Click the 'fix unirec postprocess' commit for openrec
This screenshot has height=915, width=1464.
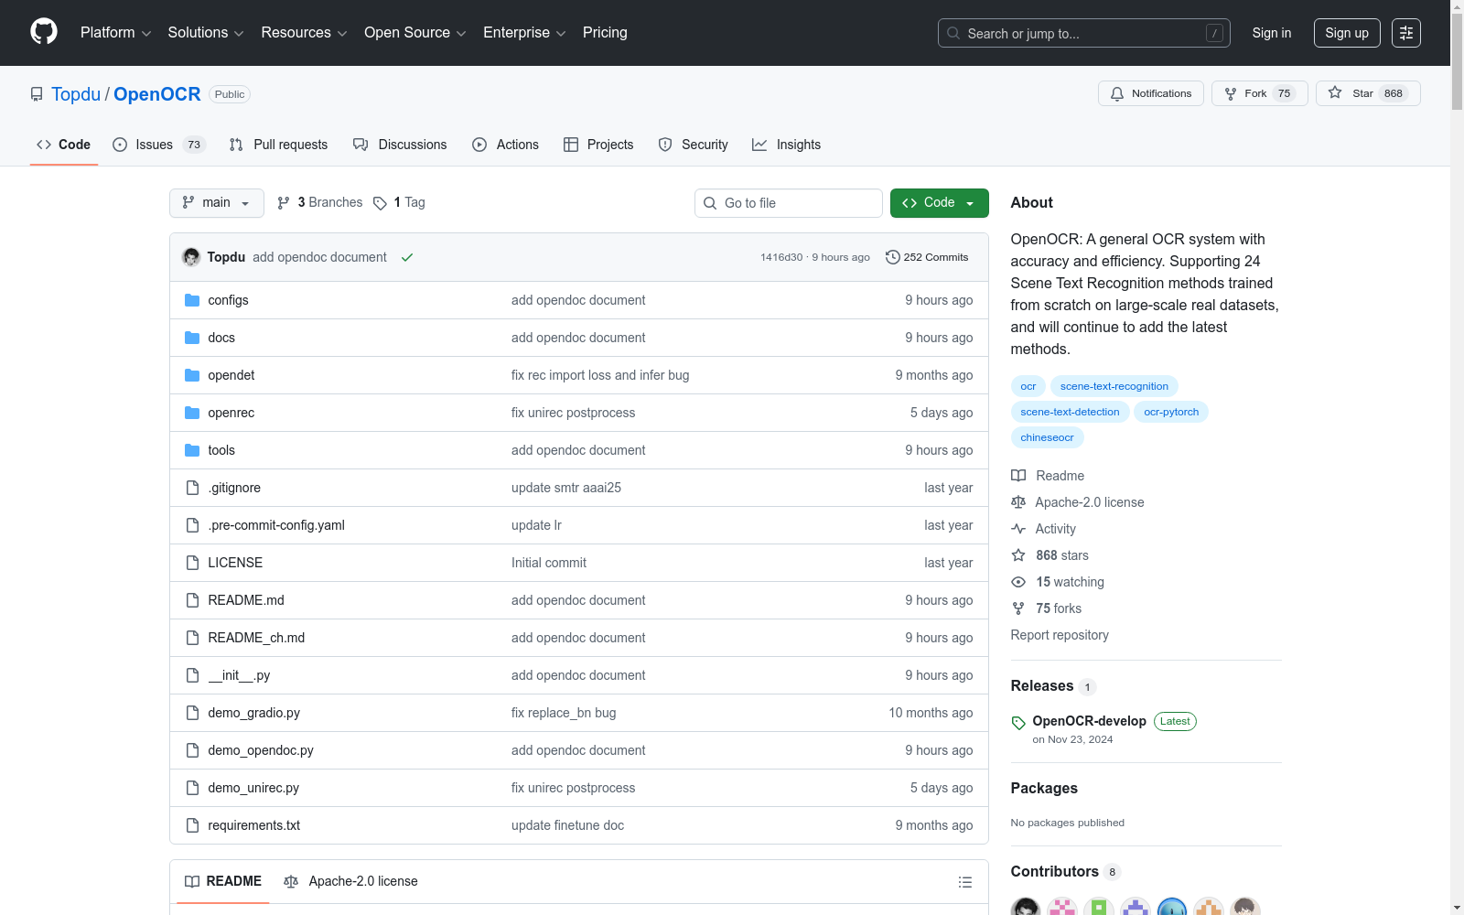(x=574, y=413)
